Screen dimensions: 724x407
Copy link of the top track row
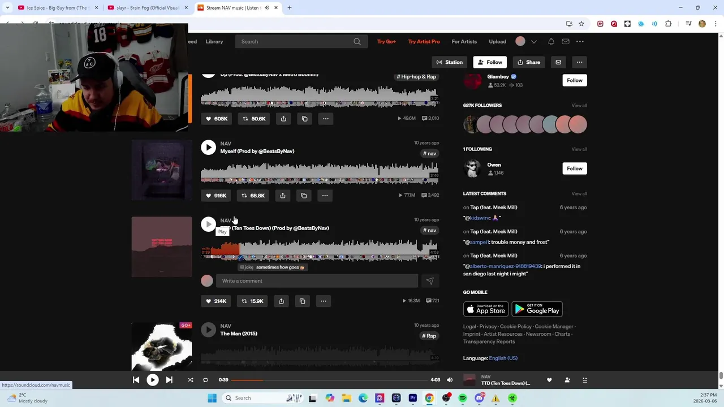(304, 119)
